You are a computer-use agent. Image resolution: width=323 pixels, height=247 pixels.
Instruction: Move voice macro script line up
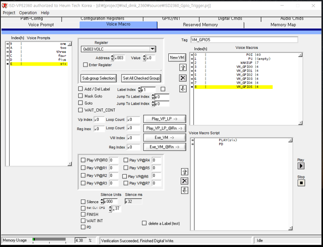(x=184, y=172)
